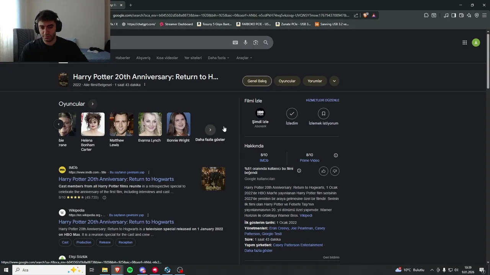This screenshot has height=275, width=490.
Task: Expand the 'Araçlar' tools dropdown
Action: pos(244,58)
